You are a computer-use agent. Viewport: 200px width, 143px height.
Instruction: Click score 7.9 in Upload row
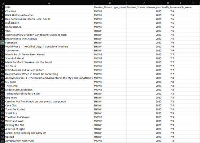(x=168, y=137)
